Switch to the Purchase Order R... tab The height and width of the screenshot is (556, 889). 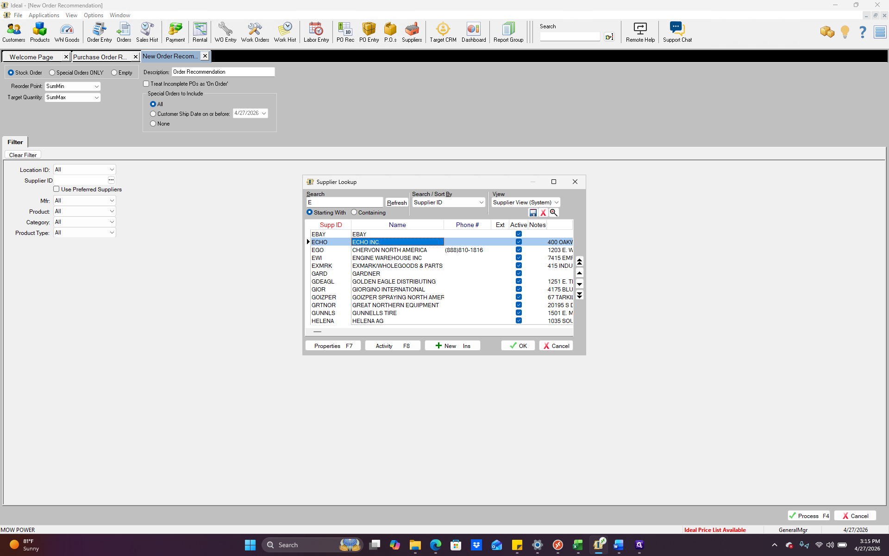(x=100, y=57)
